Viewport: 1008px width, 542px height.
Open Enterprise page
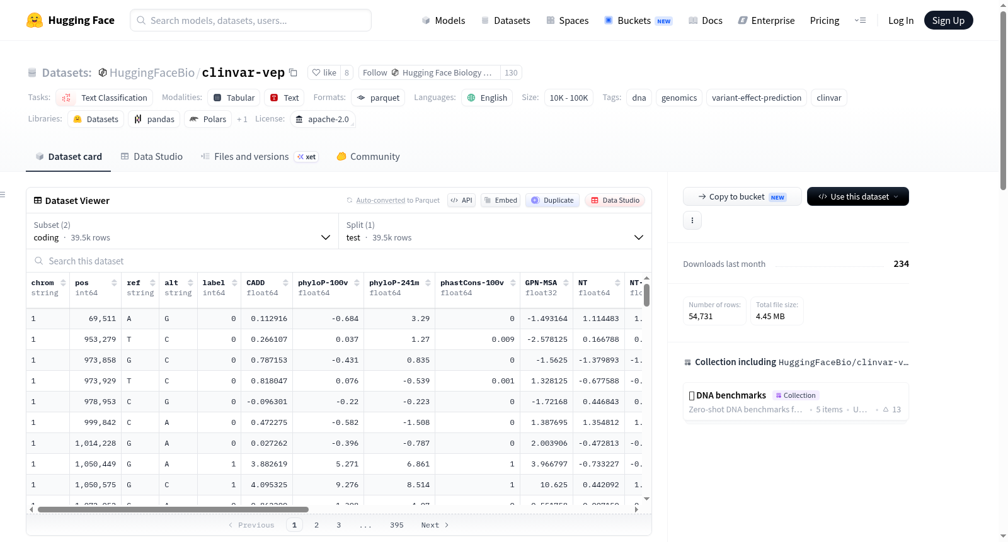tap(766, 20)
